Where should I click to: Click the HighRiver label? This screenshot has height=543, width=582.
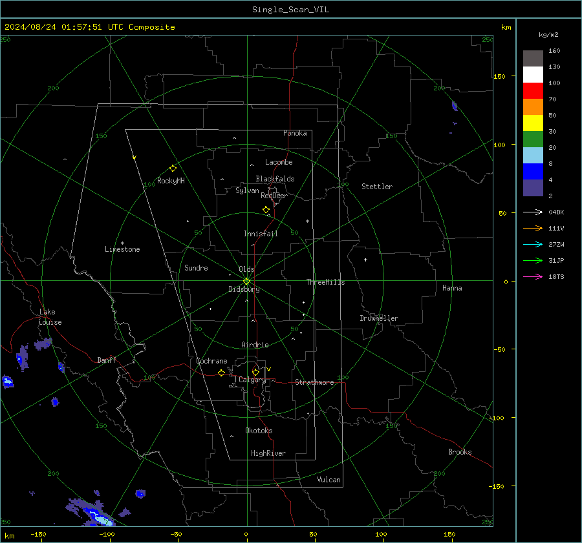coord(268,453)
